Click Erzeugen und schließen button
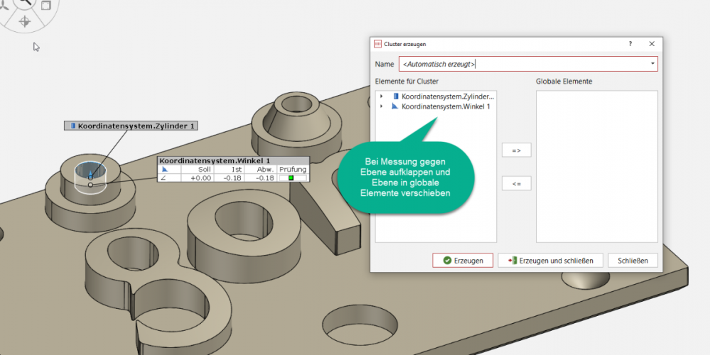The image size is (710, 355). point(551,261)
